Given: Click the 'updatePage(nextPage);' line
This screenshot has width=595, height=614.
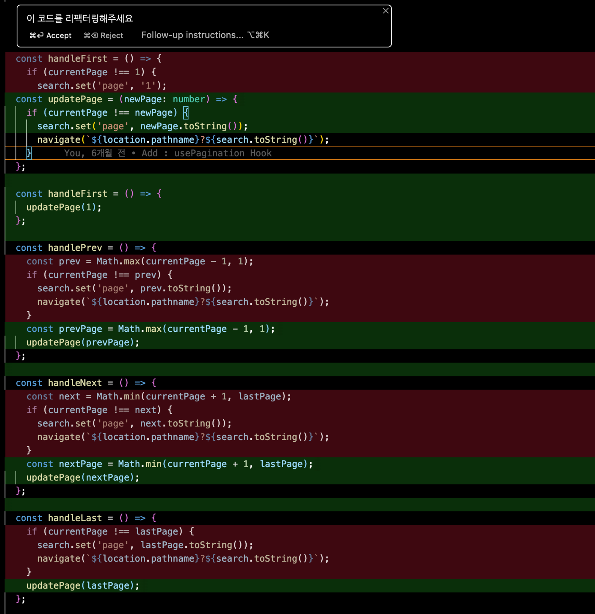Looking at the screenshot, I should tap(83, 477).
